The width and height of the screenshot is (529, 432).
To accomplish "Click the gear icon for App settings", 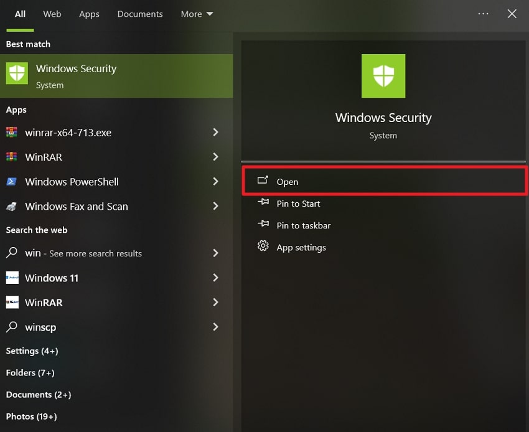I will pos(263,246).
